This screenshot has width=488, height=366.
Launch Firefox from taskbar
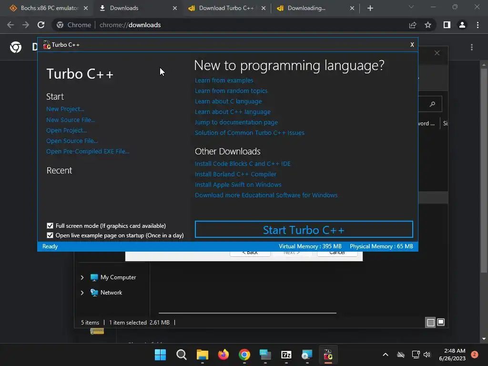tap(223, 355)
